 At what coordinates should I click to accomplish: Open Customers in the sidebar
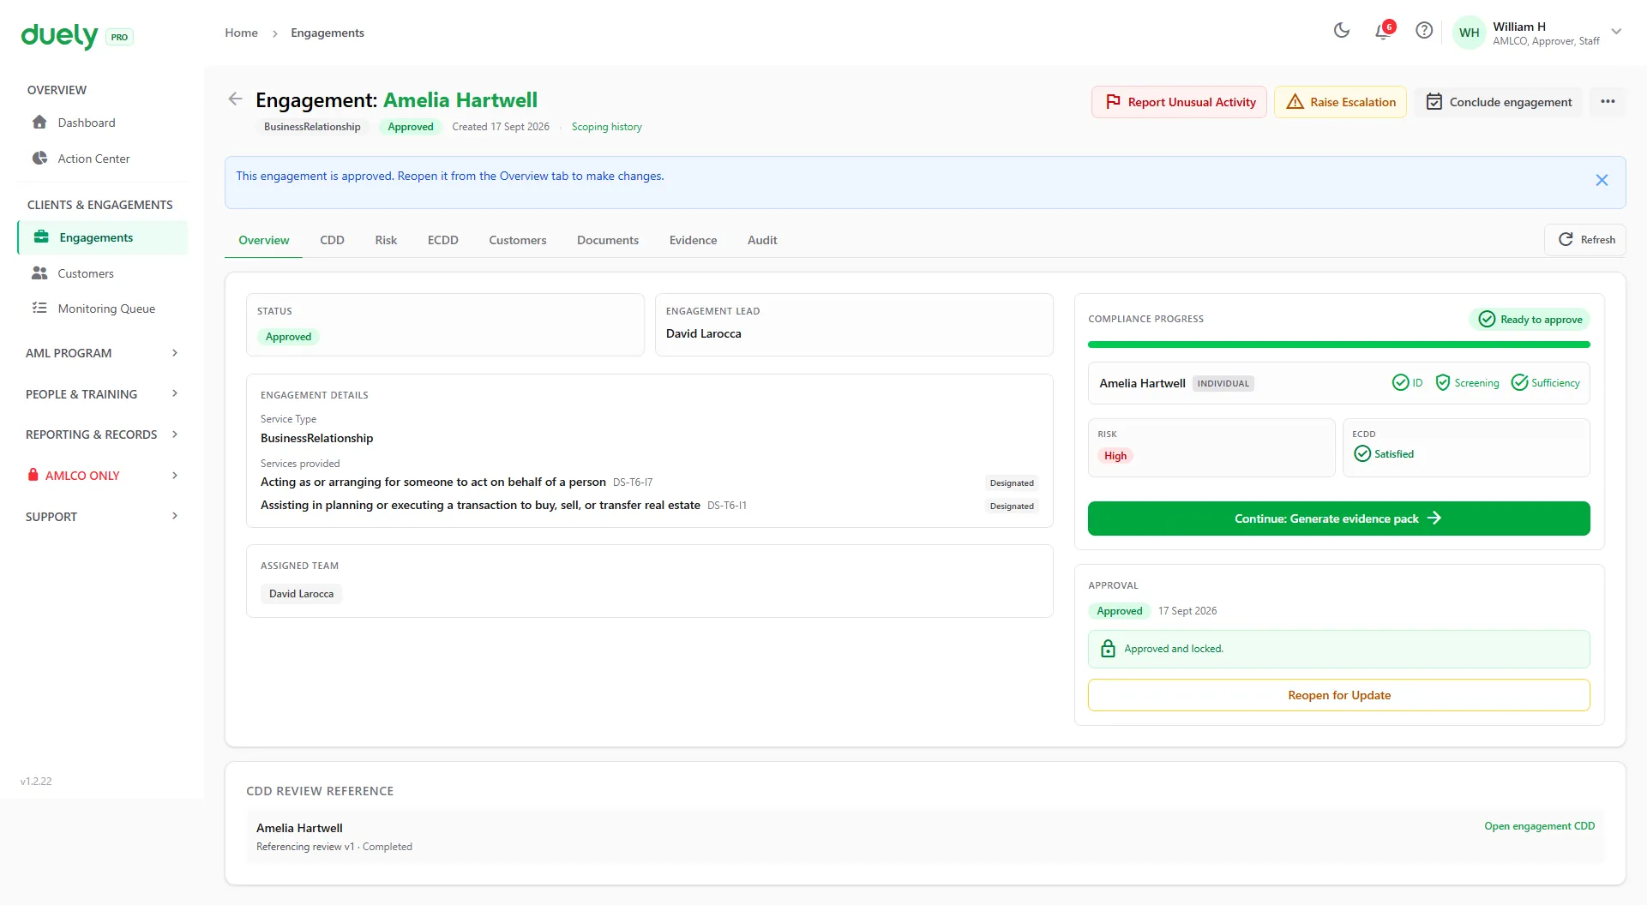click(103, 273)
